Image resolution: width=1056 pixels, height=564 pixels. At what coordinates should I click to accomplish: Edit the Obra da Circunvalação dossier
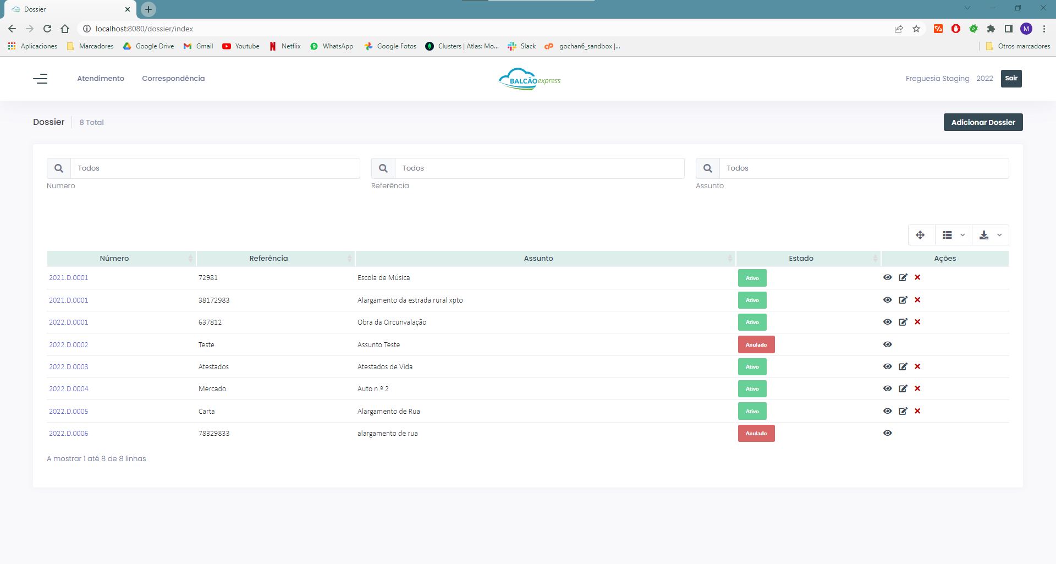pyautogui.click(x=903, y=322)
